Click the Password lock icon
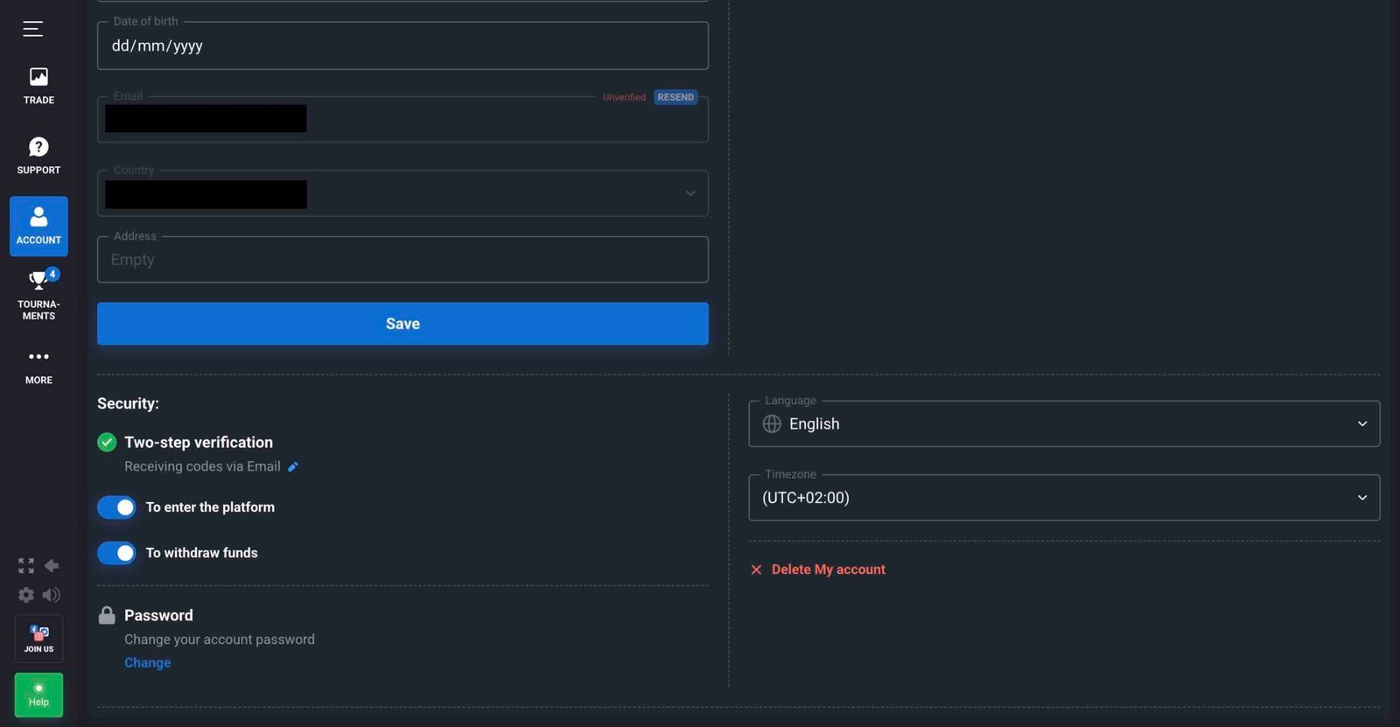The height and width of the screenshot is (727, 1400). tap(107, 615)
